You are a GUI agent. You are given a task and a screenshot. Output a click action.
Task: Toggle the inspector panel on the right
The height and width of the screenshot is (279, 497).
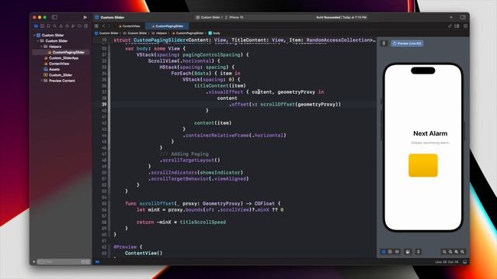click(x=463, y=17)
